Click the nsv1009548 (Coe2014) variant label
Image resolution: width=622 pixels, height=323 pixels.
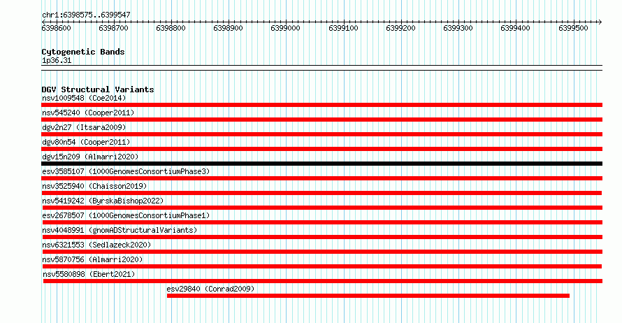pyautogui.click(x=84, y=98)
